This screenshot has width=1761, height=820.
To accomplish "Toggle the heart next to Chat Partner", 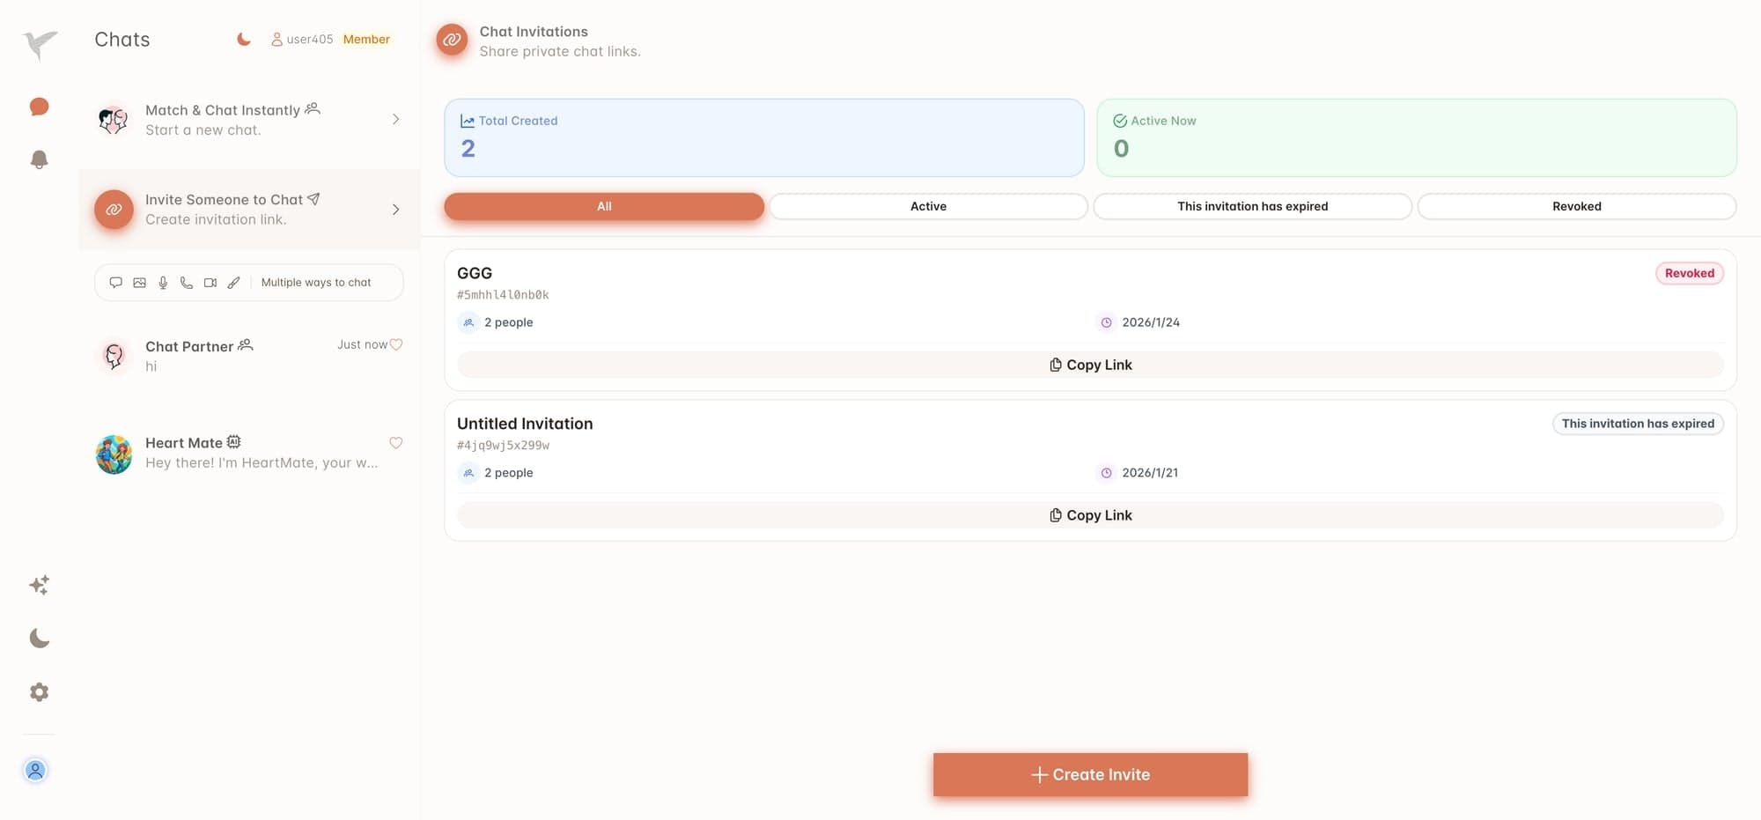I will 396,344.
